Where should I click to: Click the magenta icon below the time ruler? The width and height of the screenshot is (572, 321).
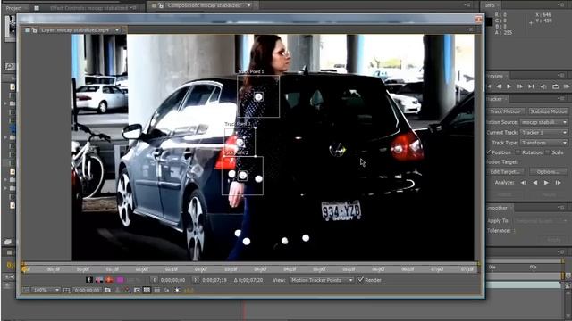click(120, 279)
